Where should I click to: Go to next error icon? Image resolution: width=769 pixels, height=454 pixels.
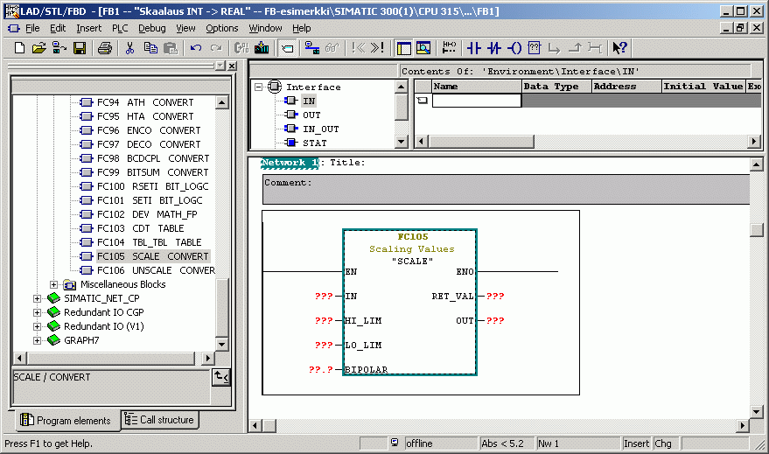pos(378,48)
